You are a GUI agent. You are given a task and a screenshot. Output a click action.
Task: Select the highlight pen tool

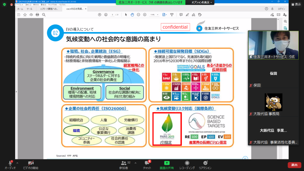pos(187,15)
